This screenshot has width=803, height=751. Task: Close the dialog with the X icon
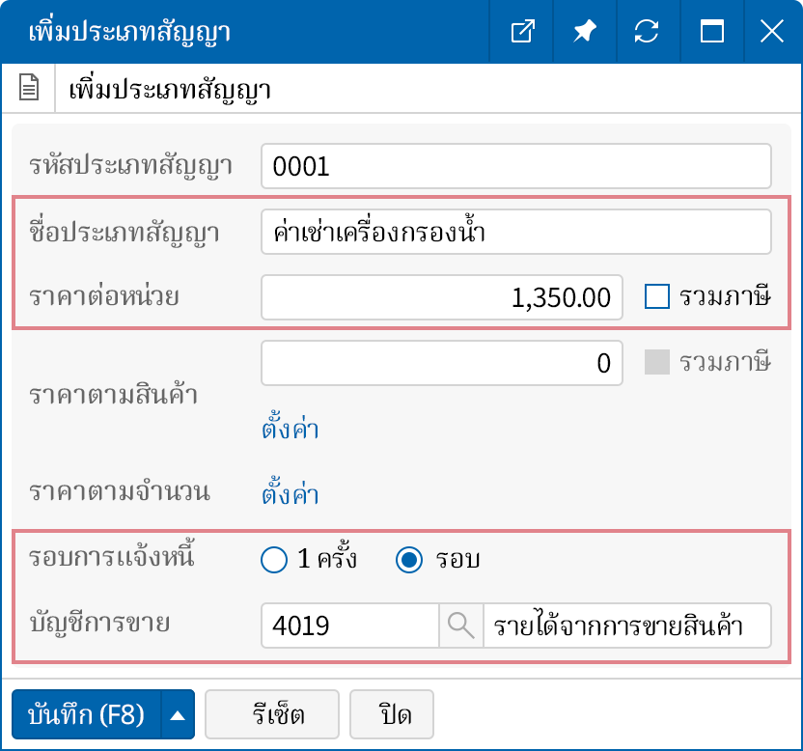tap(771, 32)
